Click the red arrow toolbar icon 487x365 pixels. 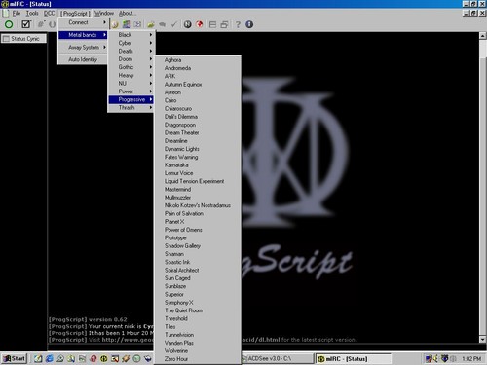(x=200, y=24)
